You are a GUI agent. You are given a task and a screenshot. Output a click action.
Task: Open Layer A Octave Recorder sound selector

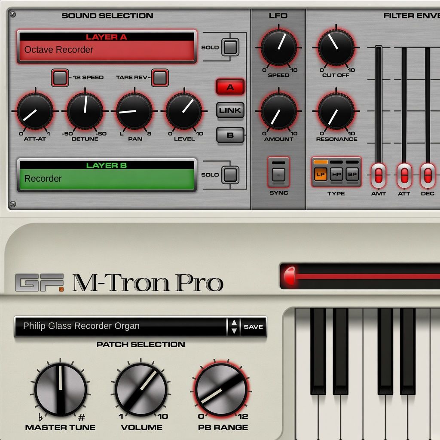tap(107, 46)
